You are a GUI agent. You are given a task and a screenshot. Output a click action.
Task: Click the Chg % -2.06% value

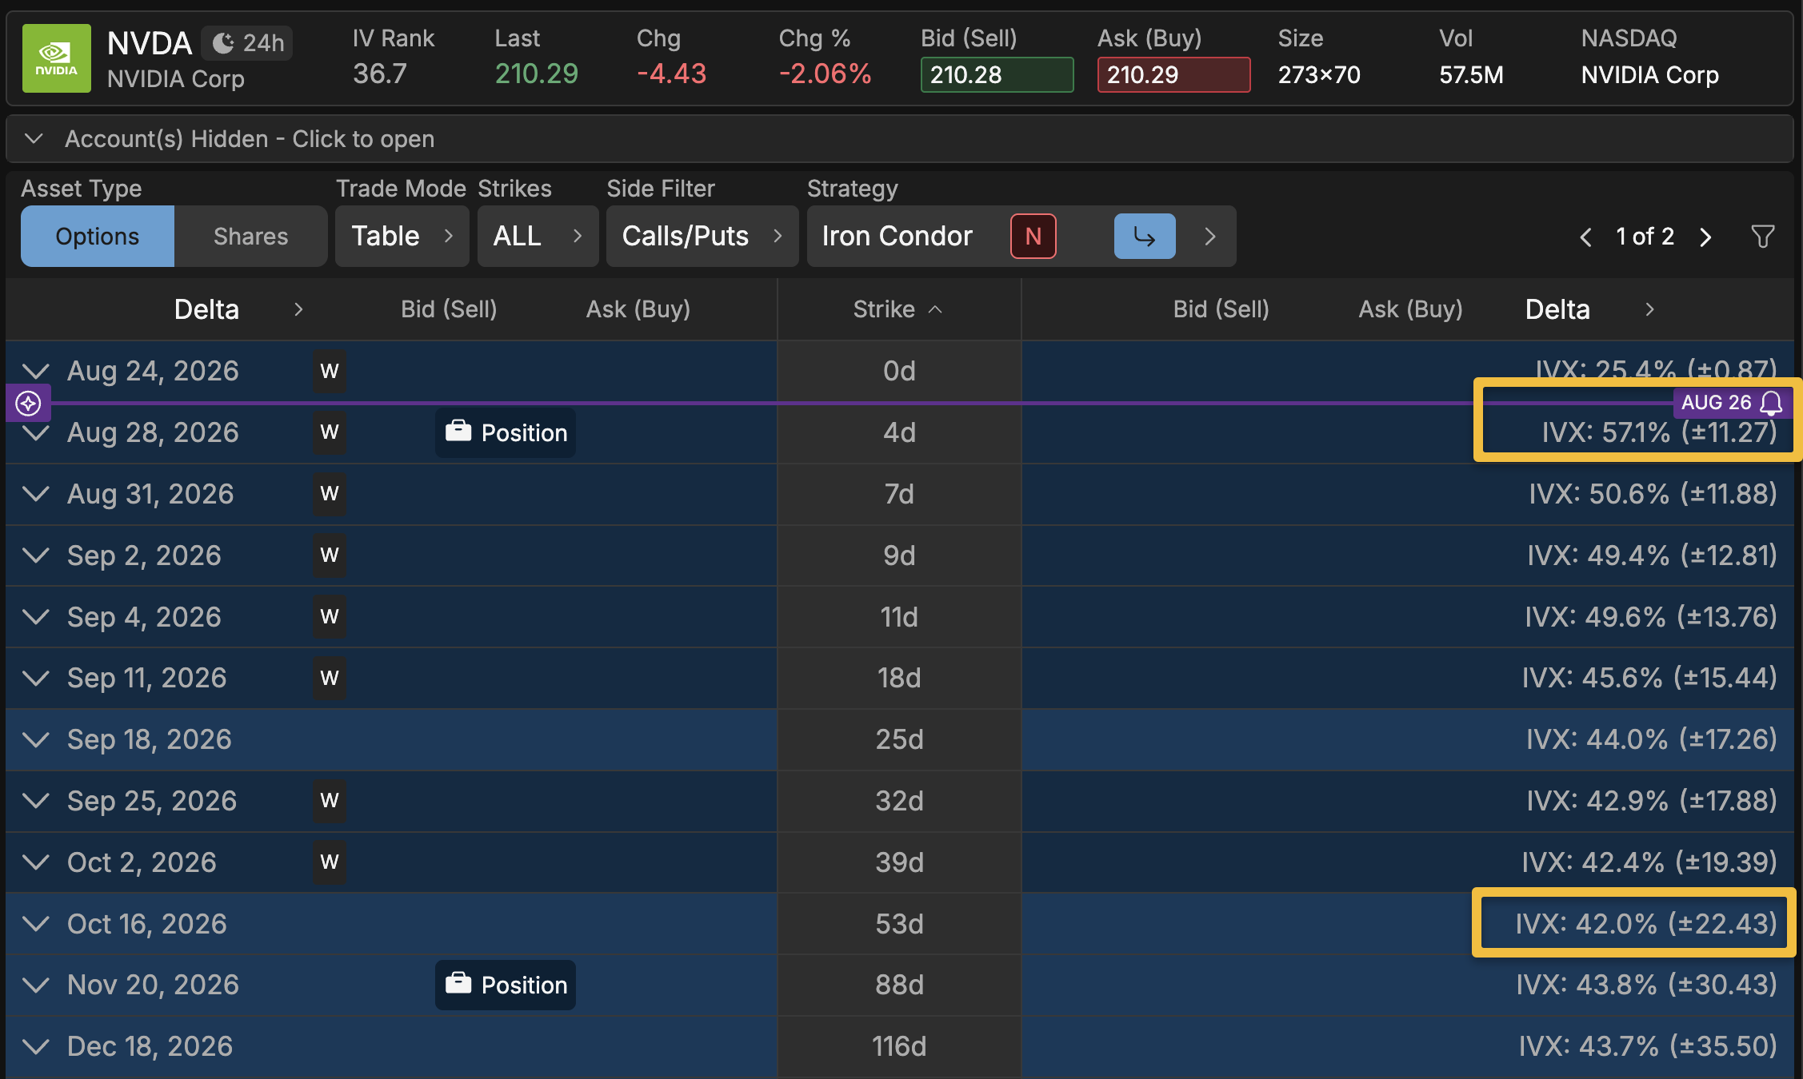pyautogui.click(x=825, y=74)
